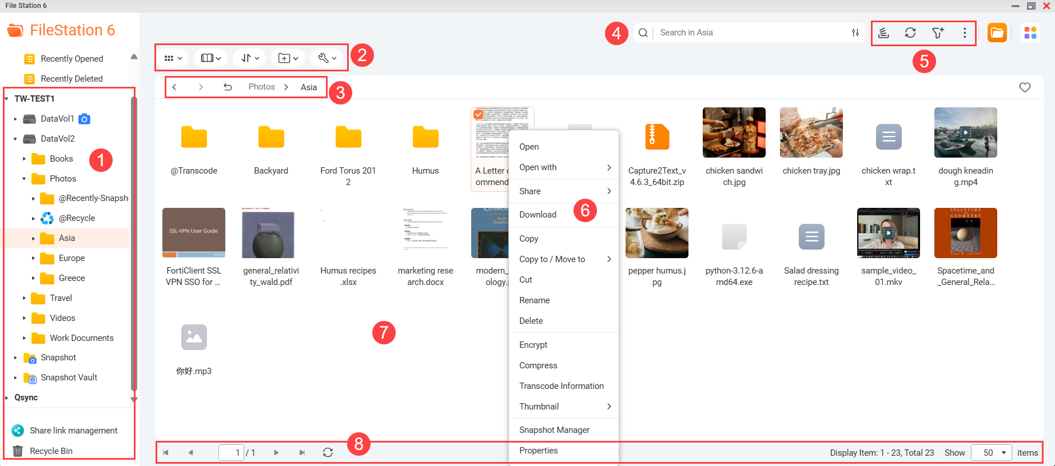
Task: Expand the Qsync section
Action: coord(6,397)
